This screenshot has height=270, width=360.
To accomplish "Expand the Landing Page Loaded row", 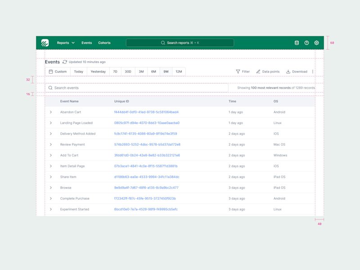I will (51, 123).
